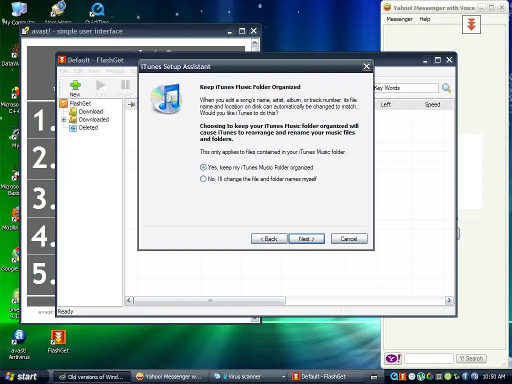
Task: Click the Yahoo! Y! logo button
Action: (393, 358)
